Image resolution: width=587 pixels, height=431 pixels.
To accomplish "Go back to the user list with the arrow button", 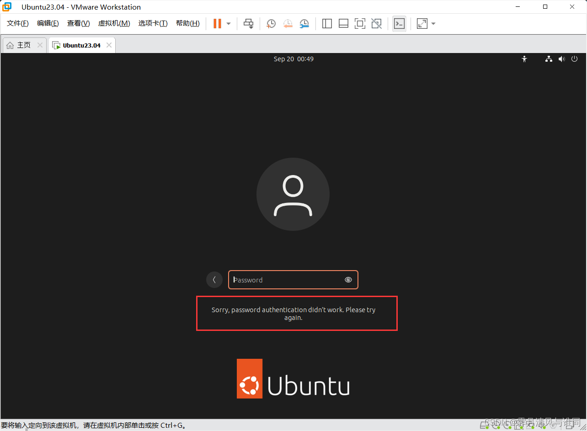I will click(214, 280).
